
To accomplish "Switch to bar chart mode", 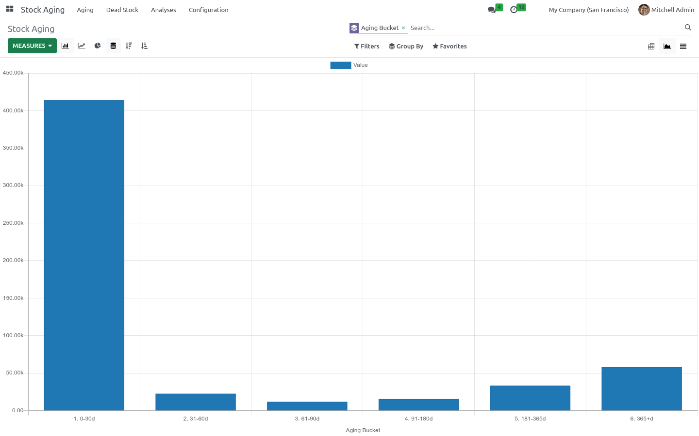I will pos(66,46).
